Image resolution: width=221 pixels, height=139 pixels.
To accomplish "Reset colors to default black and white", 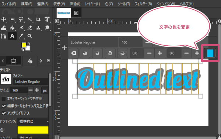I will coord(23,49).
